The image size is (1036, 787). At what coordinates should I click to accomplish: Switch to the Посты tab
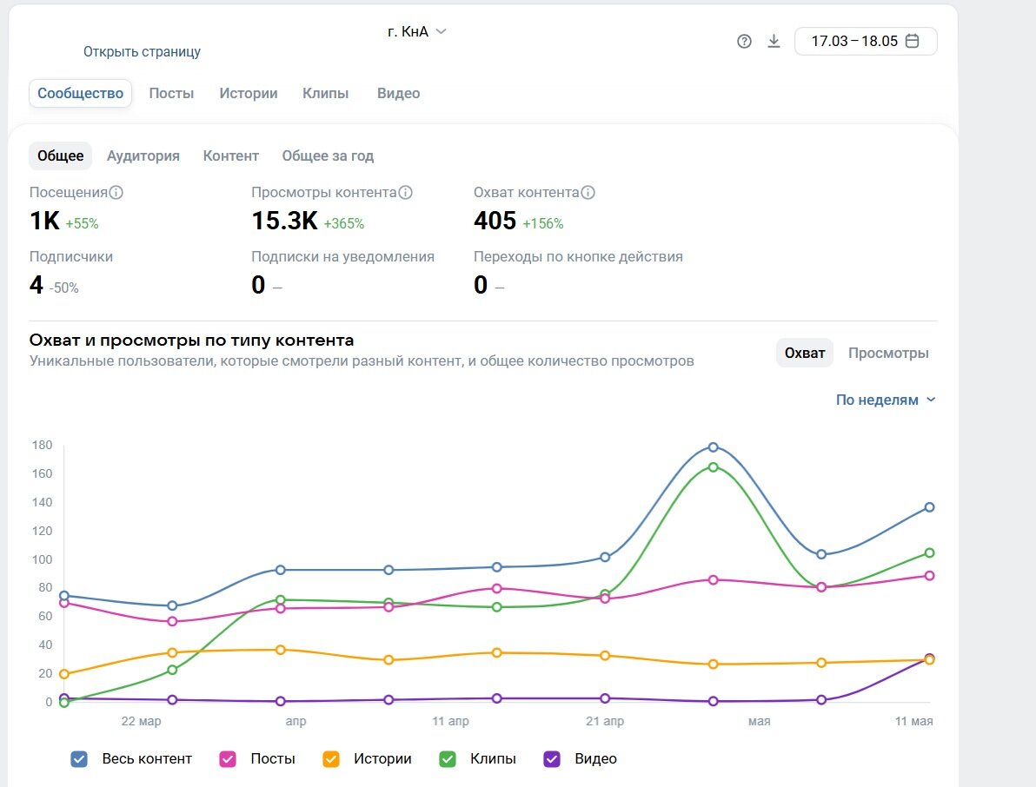pos(171,93)
